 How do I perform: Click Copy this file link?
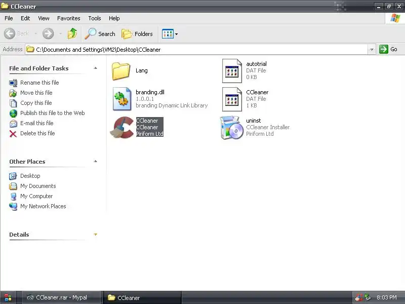(36, 103)
